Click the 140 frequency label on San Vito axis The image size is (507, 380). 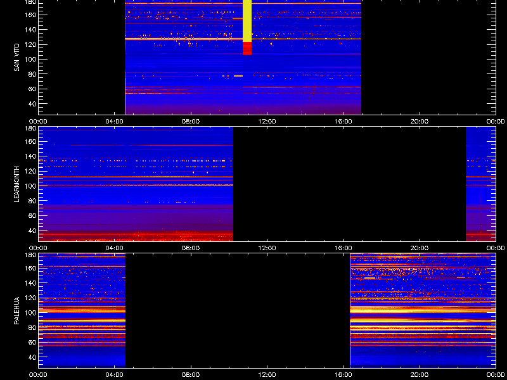click(30, 30)
